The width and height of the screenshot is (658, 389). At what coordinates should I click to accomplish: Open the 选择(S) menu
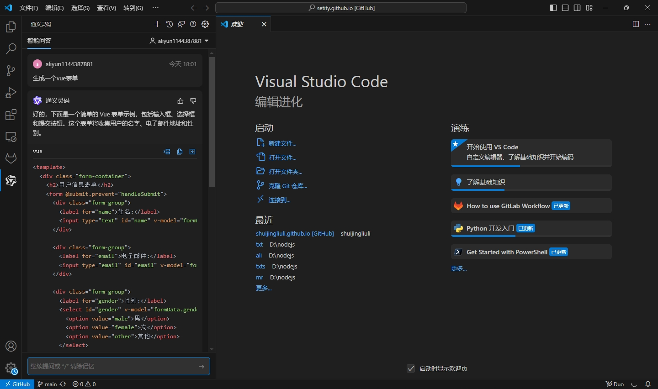coord(80,8)
